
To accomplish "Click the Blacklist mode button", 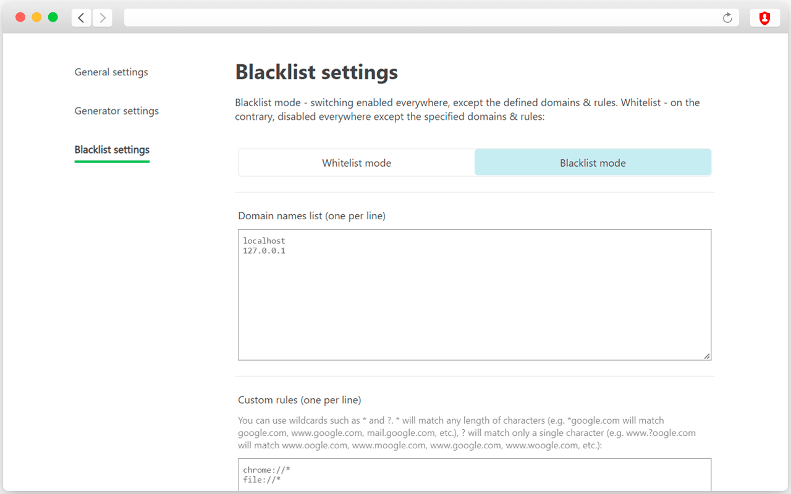I will coord(593,162).
